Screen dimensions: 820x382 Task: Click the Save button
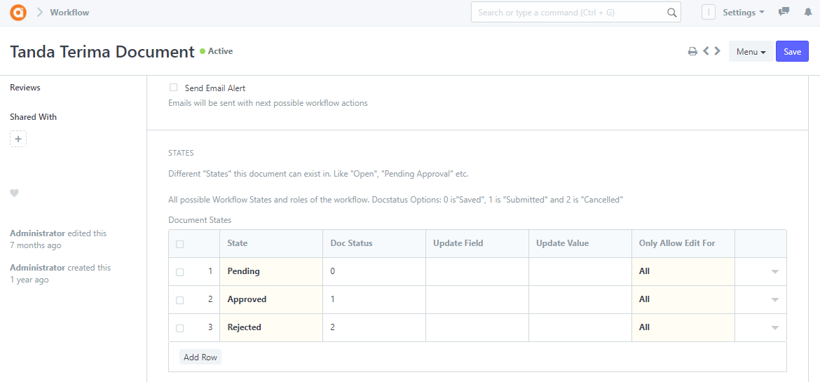point(792,51)
